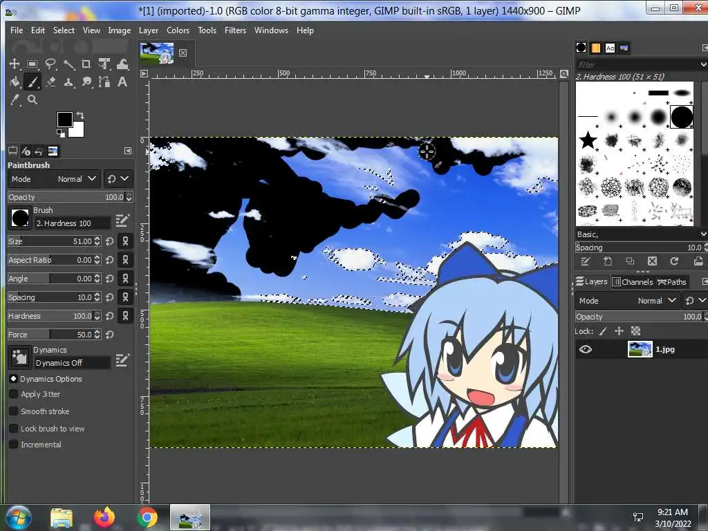Reset brush Force to default
This screenshot has height=531, width=708.
pos(110,335)
